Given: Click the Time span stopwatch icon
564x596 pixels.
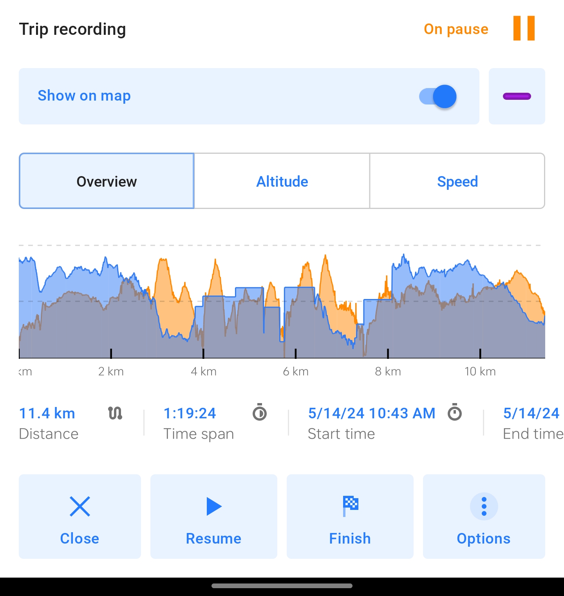Looking at the screenshot, I should [259, 412].
